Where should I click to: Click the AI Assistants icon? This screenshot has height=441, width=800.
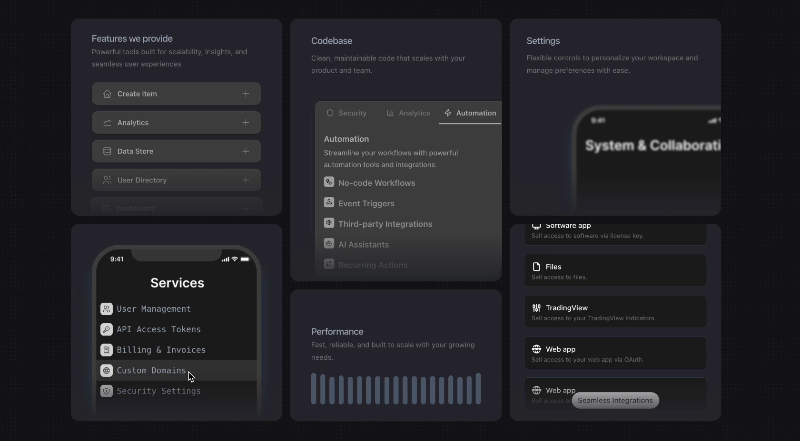pos(329,243)
